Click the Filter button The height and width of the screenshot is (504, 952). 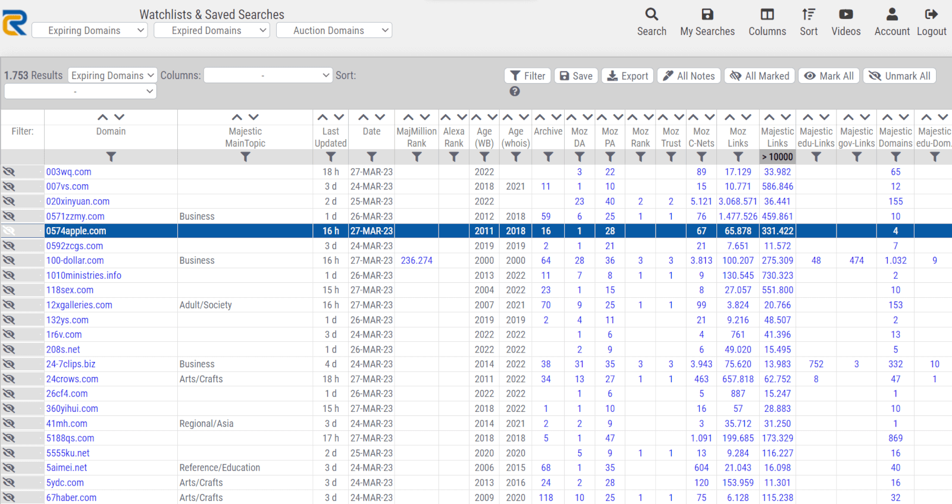click(x=528, y=76)
